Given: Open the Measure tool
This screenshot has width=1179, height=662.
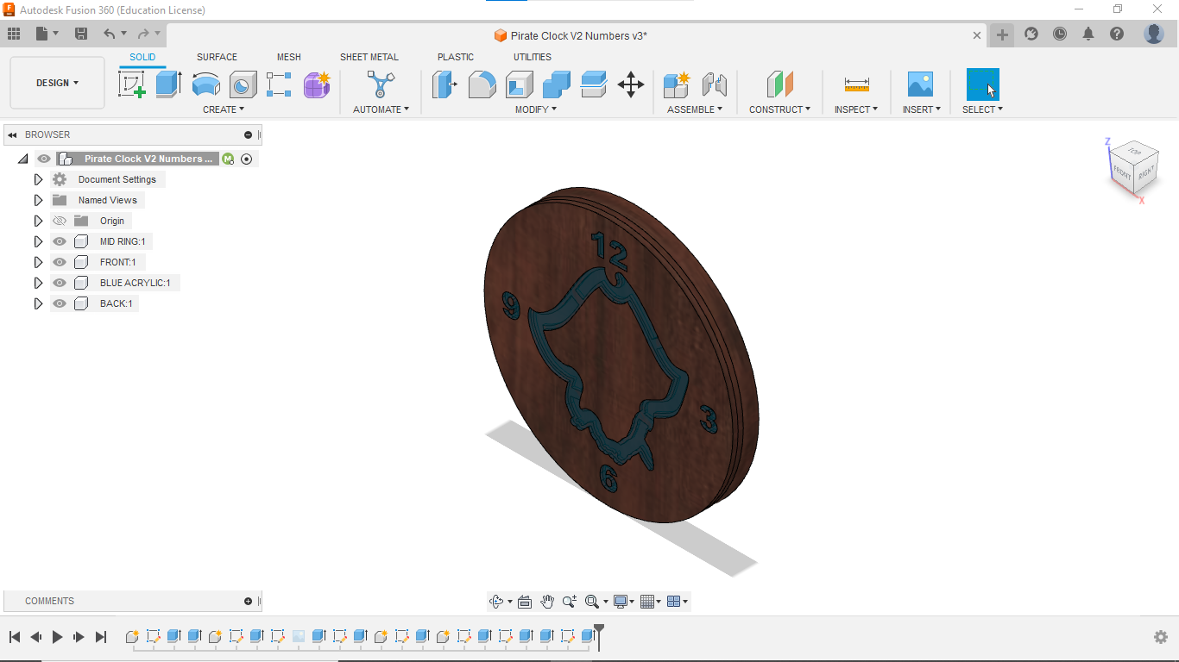Looking at the screenshot, I should pos(856,84).
